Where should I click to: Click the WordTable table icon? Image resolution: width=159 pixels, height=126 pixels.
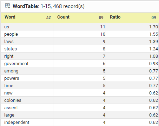(7, 6)
